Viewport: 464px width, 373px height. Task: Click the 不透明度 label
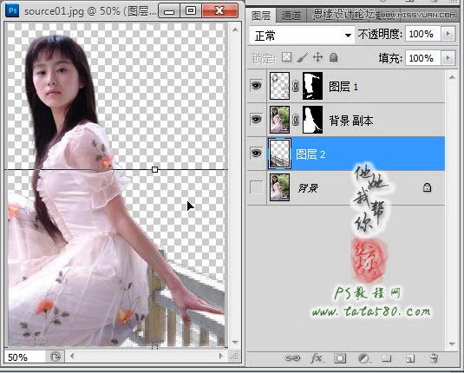pyautogui.click(x=380, y=35)
